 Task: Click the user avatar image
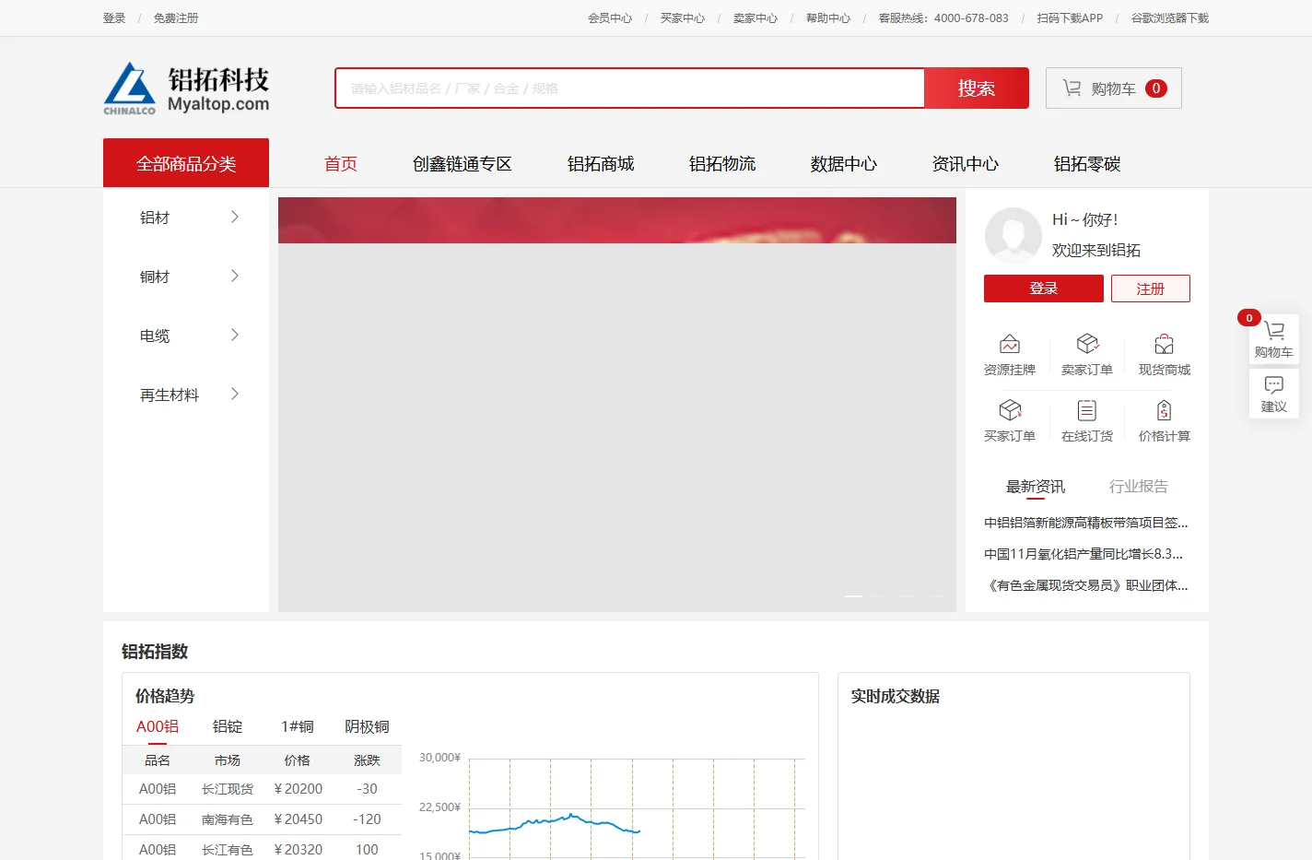[x=1013, y=235]
